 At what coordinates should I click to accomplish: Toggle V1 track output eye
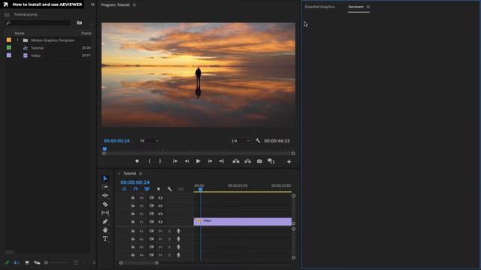[x=160, y=222]
